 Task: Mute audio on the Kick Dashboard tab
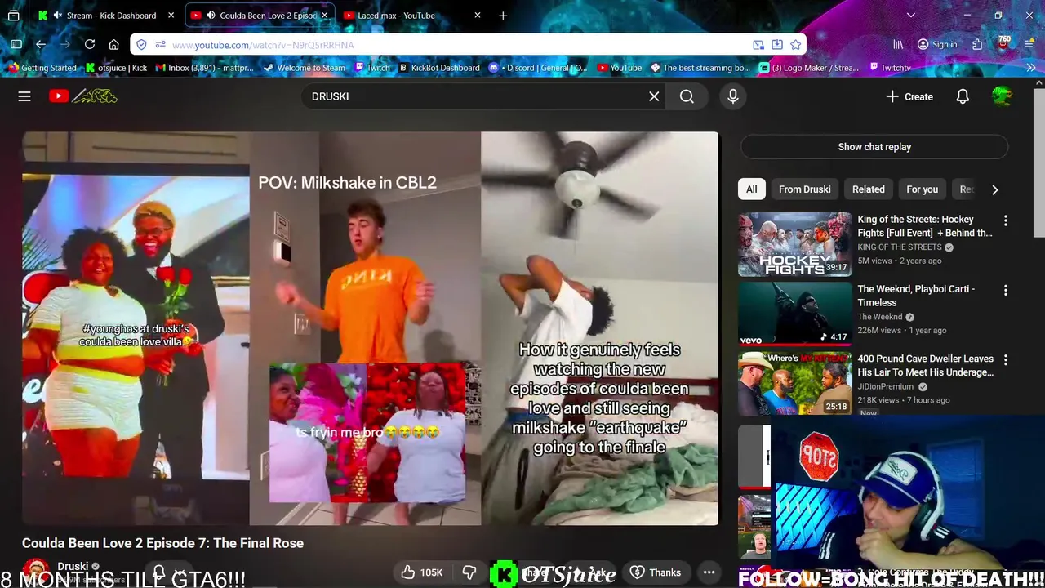click(x=57, y=16)
